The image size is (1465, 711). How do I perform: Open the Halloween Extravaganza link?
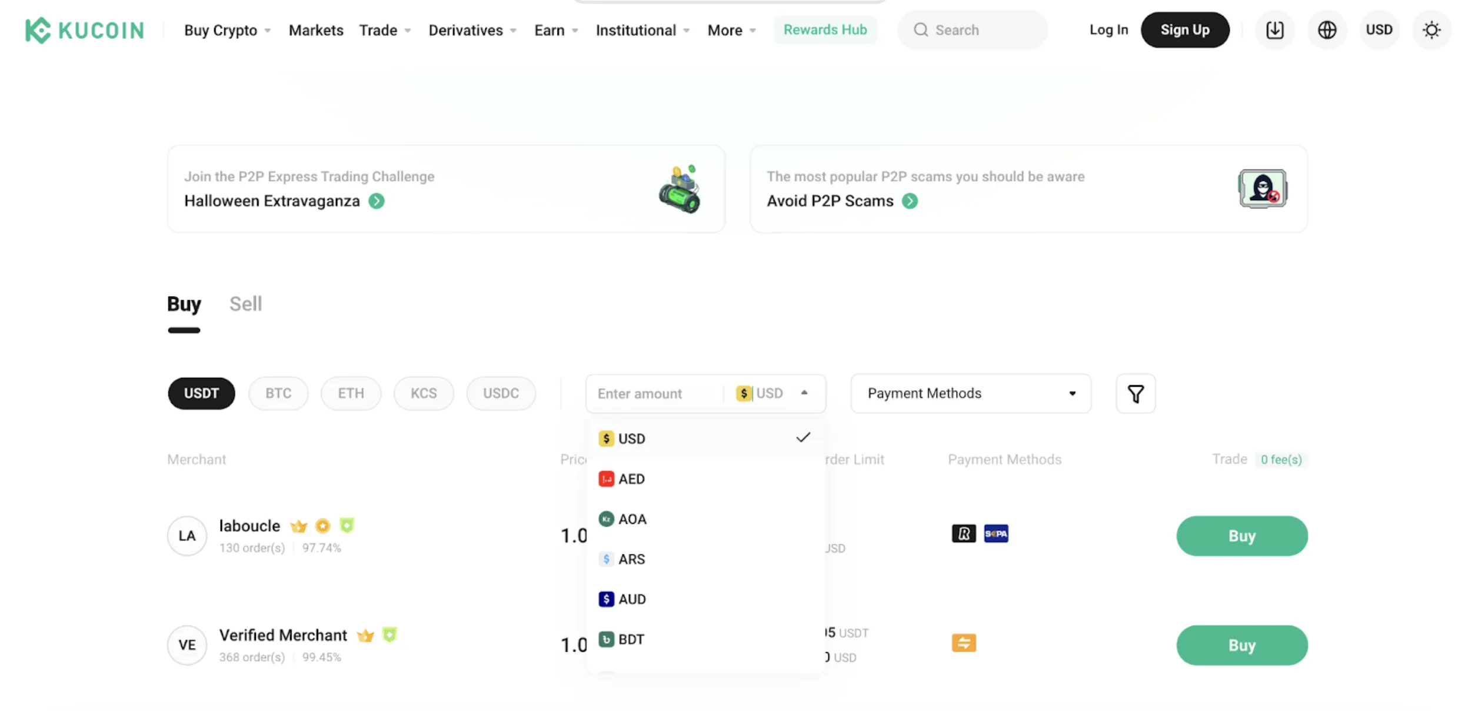[x=272, y=201]
